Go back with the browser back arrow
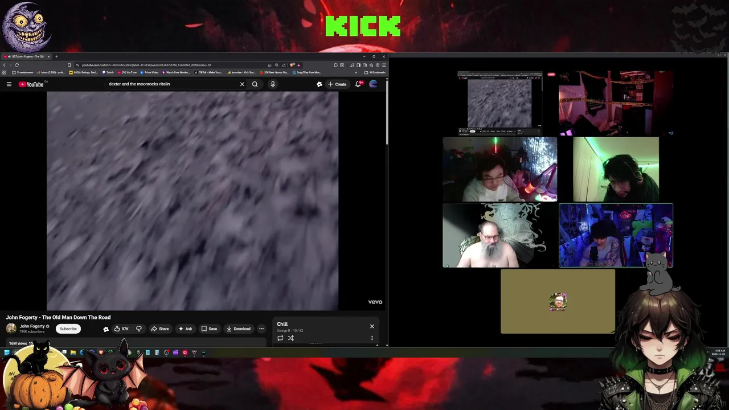Viewport: 729px width, 410px height. coord(4,65)
